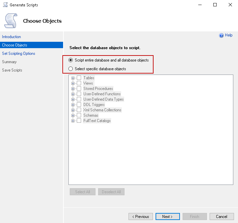Maximize the Generate Scripts window

coord(215,5)
